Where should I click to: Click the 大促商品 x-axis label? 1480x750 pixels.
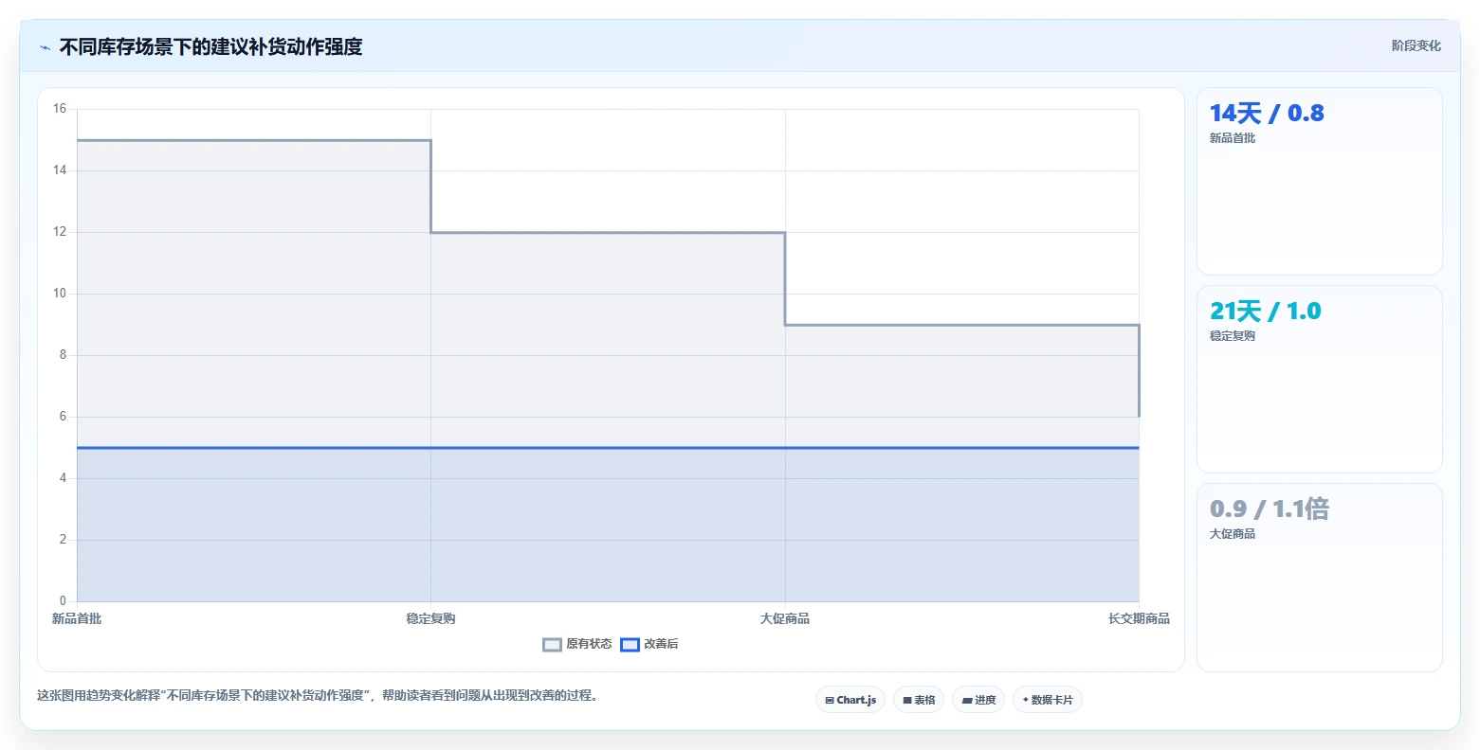pos(785,618)
